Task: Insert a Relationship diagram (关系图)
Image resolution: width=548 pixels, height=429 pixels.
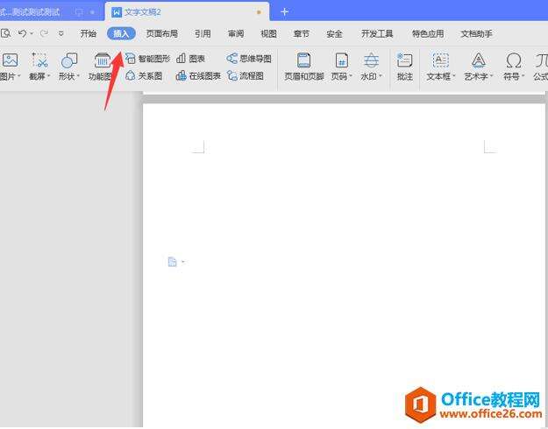Action: coord(144,76)
